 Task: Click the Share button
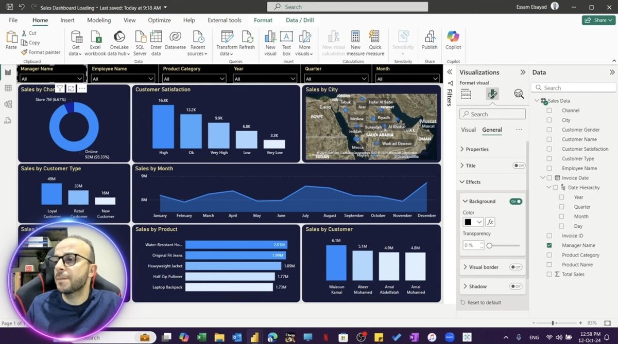pos(598,20)
